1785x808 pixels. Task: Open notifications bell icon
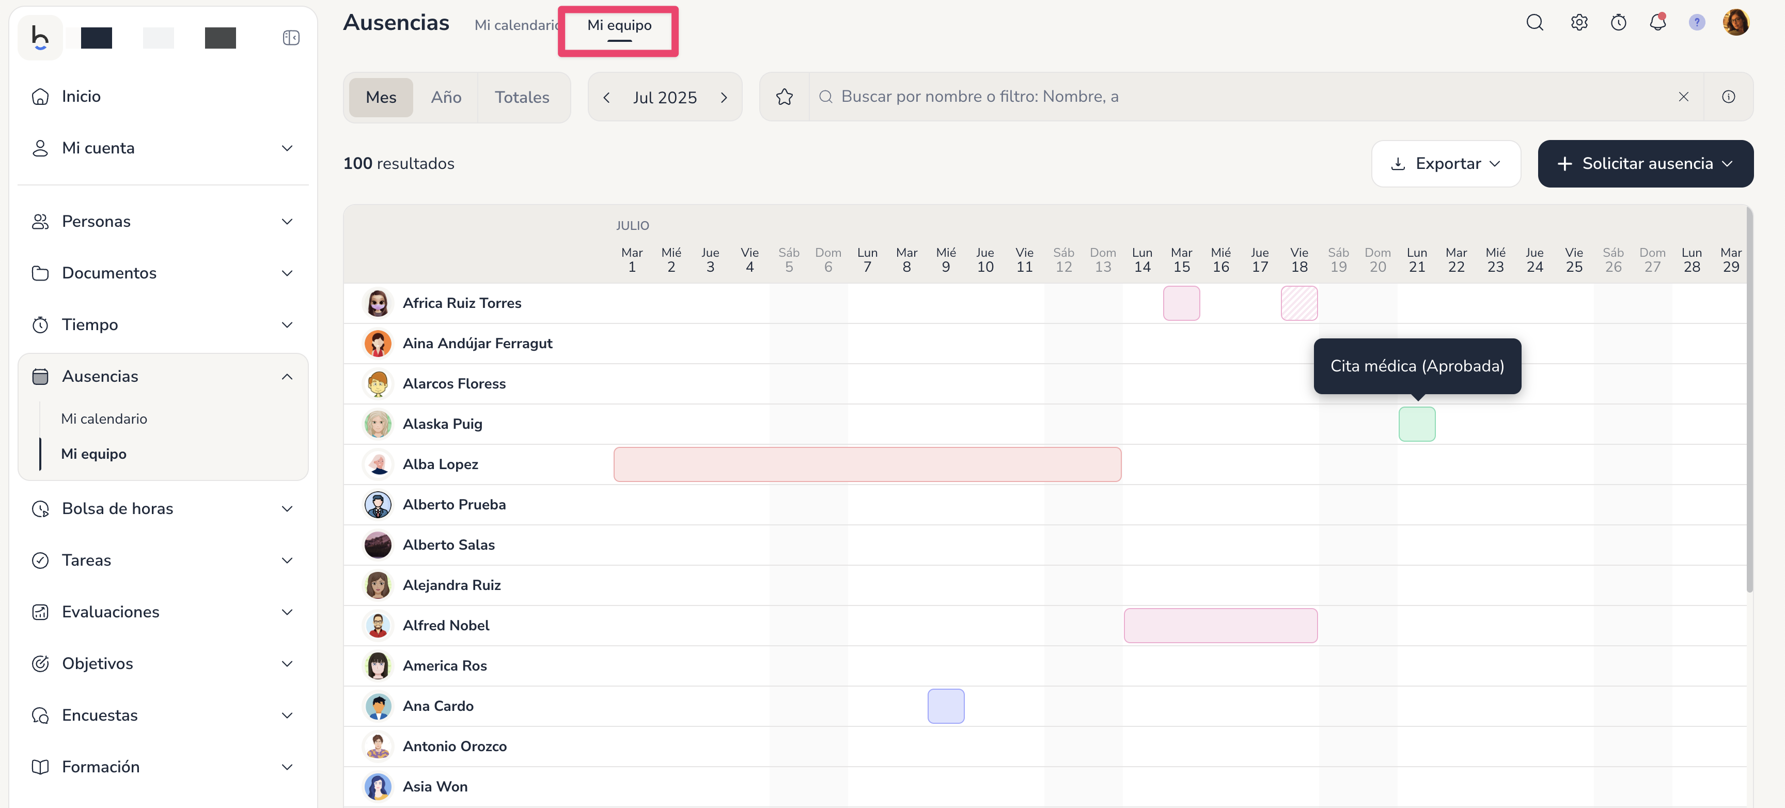[x=1657, y=23]
